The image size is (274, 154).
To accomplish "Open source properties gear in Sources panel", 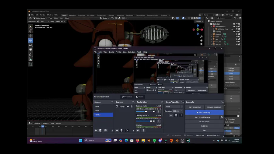I will pyautogui.click(x=127, y=131).
